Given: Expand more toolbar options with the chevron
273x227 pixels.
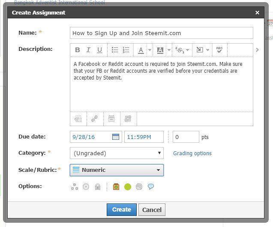Looking at the screenshot, I should [258, 50].
